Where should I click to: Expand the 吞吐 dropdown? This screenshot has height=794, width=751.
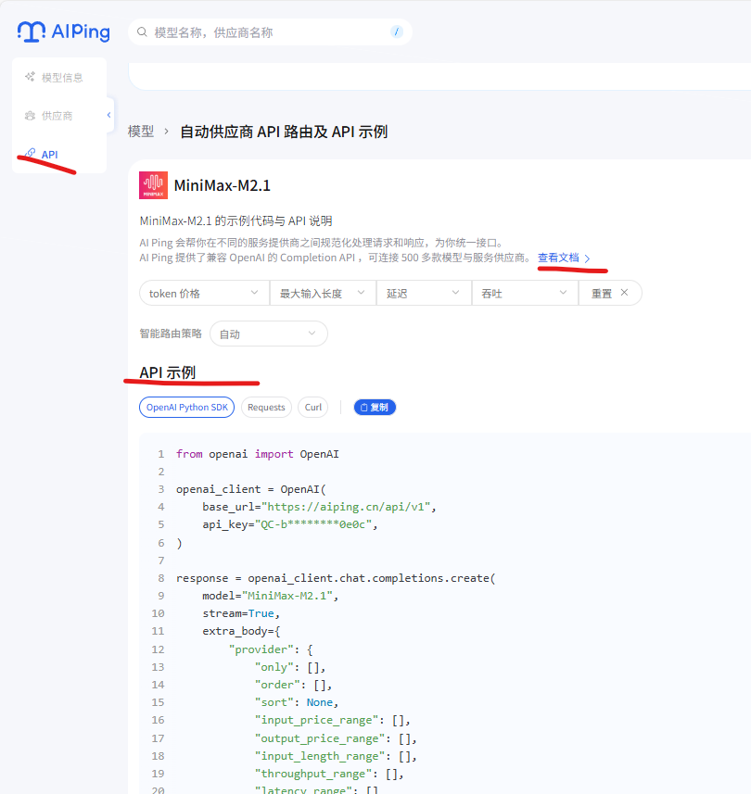525,293
